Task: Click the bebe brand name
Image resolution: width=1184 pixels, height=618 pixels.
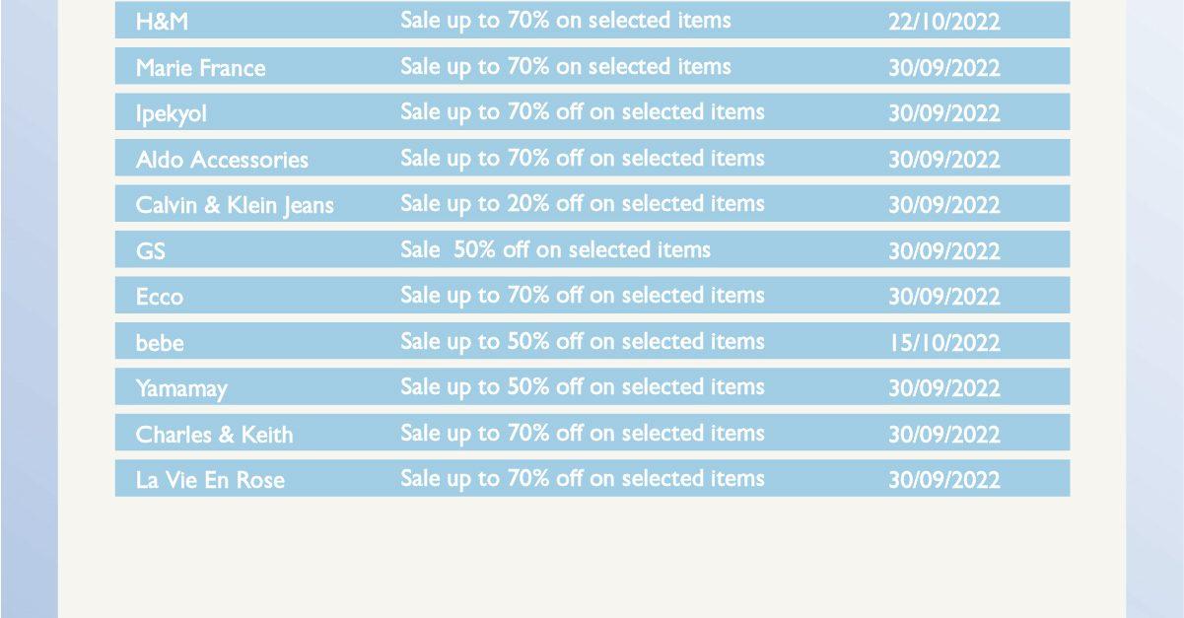Action: click(x=160, y=343)
